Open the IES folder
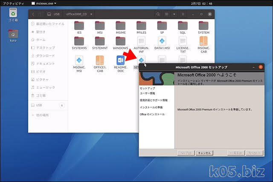Image resolution: width=273 pixels, height=182 pixels. (79, 27)
